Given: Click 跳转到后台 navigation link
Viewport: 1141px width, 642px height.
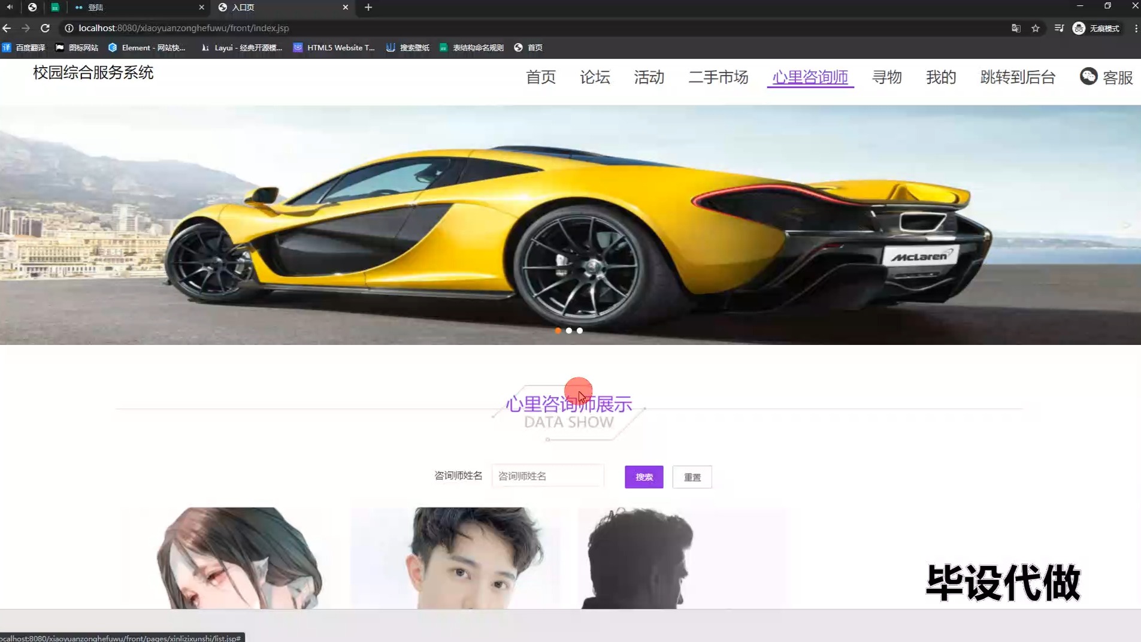Looking at the screenshot, I should point(1018,77).
